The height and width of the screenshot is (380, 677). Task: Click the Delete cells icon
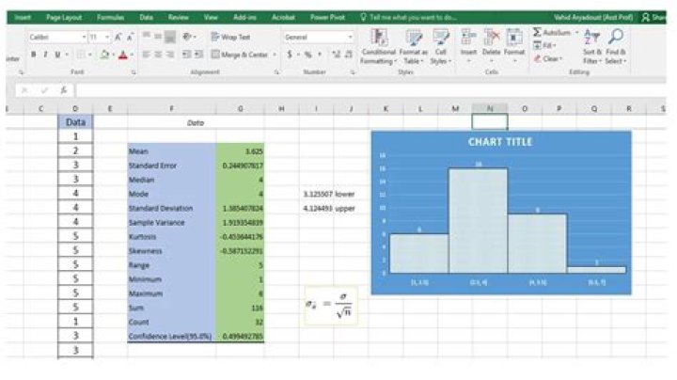[x=491, y=38]
